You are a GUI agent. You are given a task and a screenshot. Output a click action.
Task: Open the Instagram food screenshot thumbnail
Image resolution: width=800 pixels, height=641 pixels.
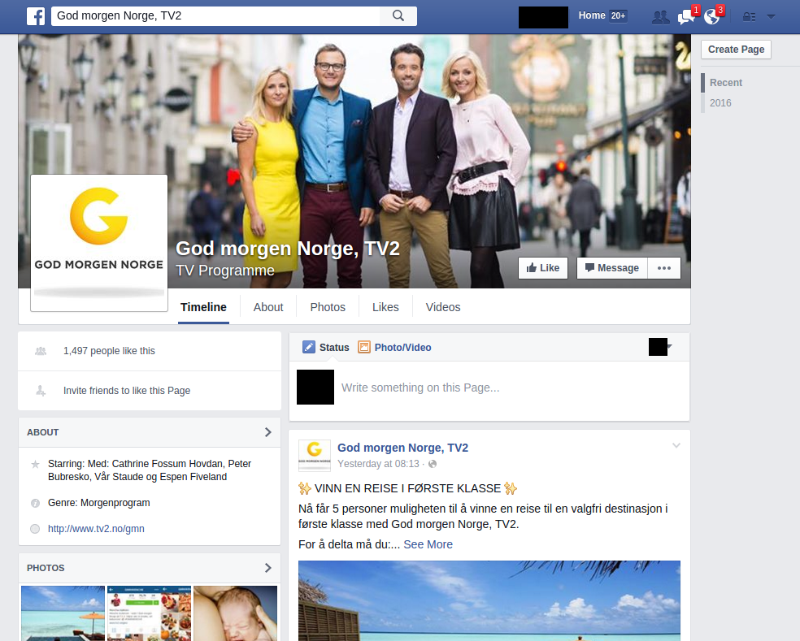(149, 613)
